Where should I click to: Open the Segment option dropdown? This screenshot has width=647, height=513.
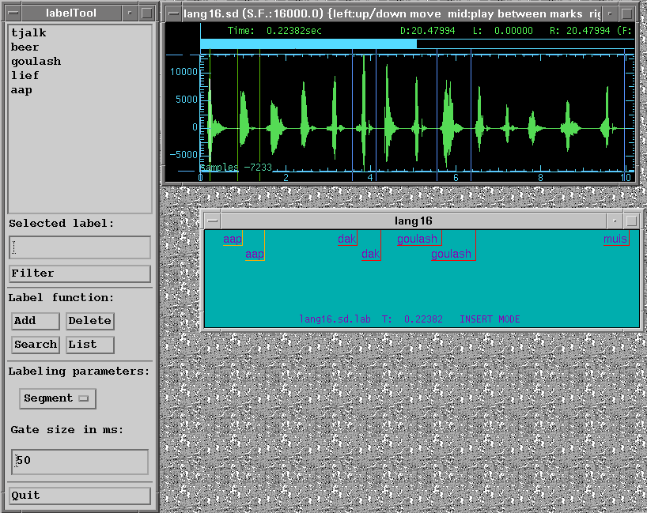tap(58, 398)
